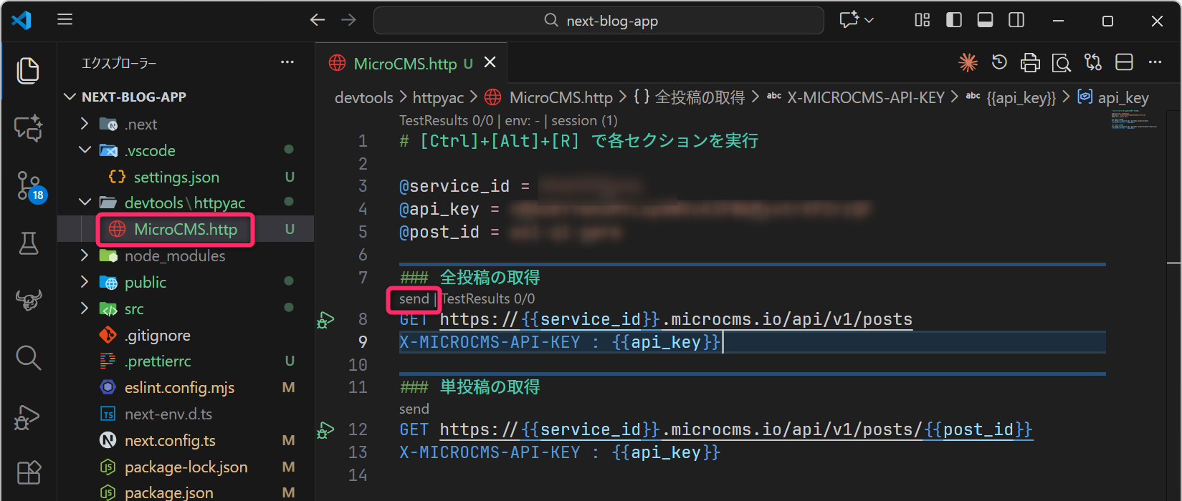Toggle secondary side bar visibility
This screenshot has width=1182, height=501.
click(x=1016, y=21)
